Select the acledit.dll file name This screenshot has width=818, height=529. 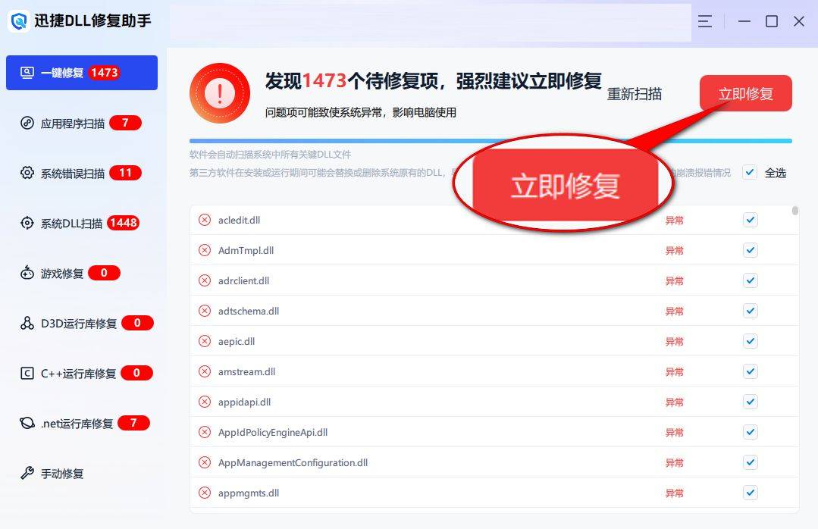pyautogui.click(x=239, y=220)
